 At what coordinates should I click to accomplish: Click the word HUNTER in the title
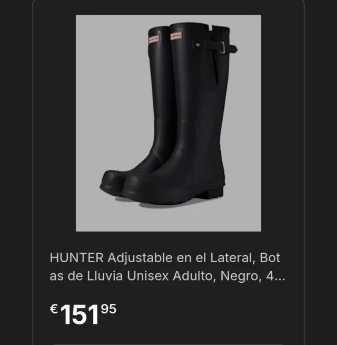pos(77,257)
